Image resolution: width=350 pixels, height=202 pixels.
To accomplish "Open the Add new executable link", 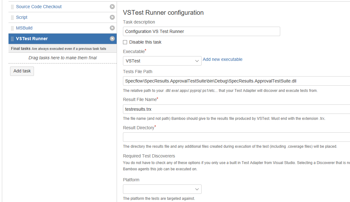I will coord(222,59).
